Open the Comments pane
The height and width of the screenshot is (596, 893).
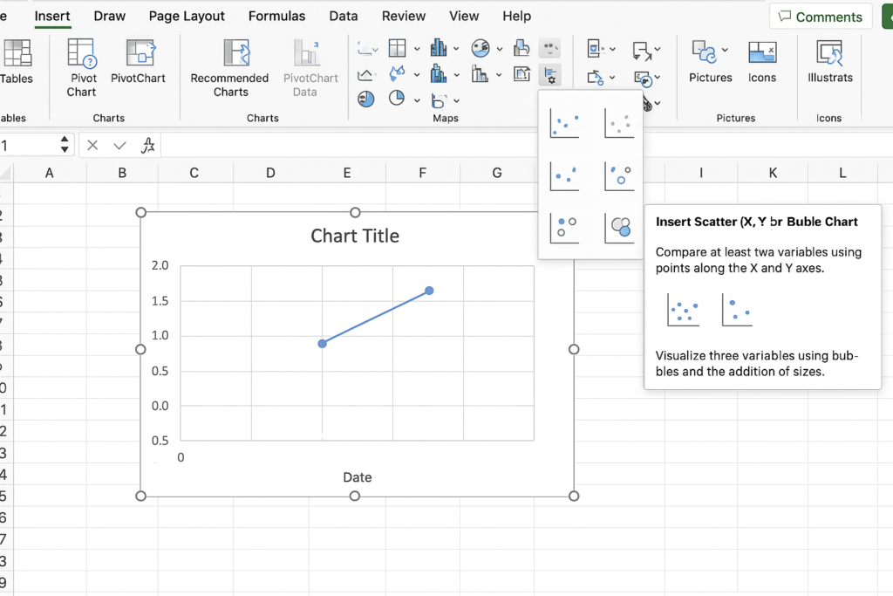(821, 17)
